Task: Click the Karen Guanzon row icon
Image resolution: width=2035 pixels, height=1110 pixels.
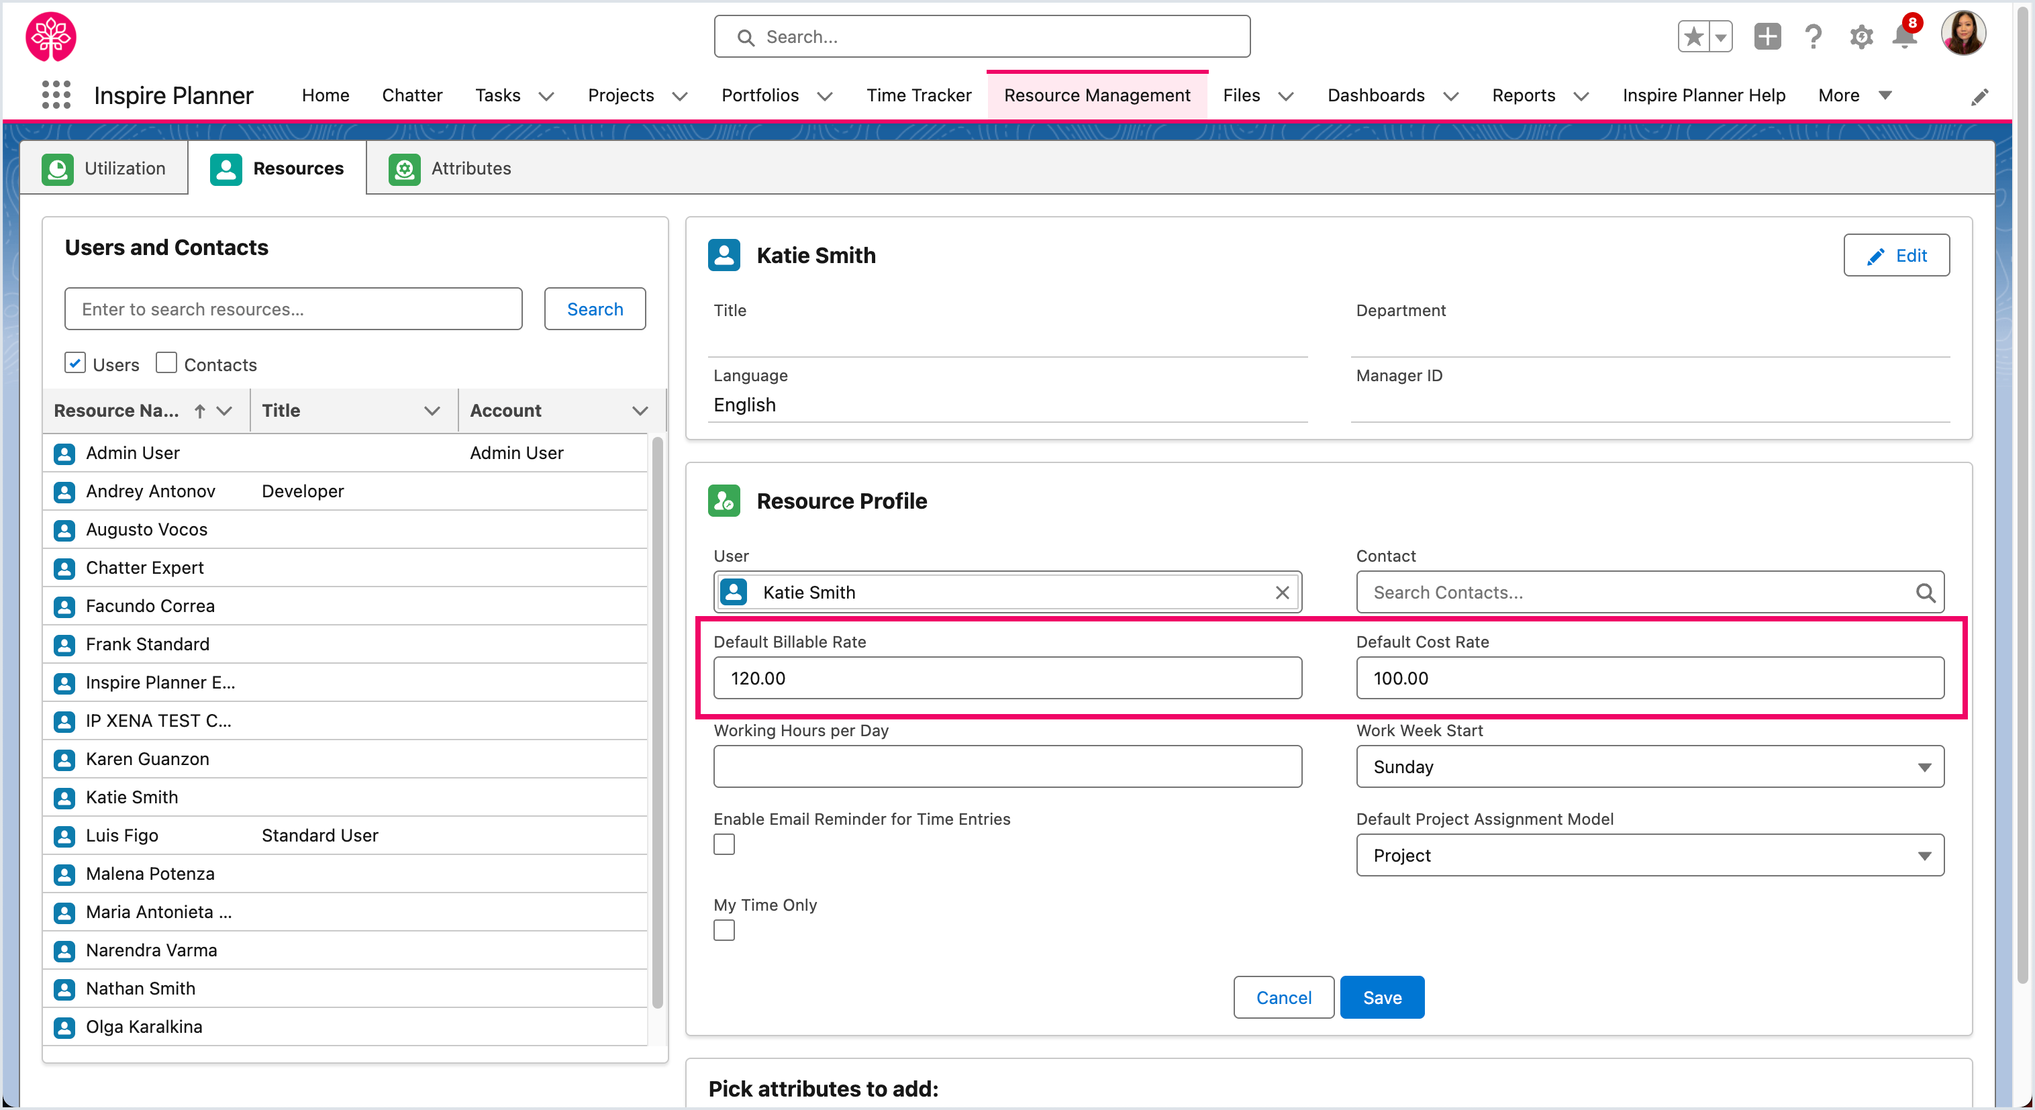Action: (64, 759)
